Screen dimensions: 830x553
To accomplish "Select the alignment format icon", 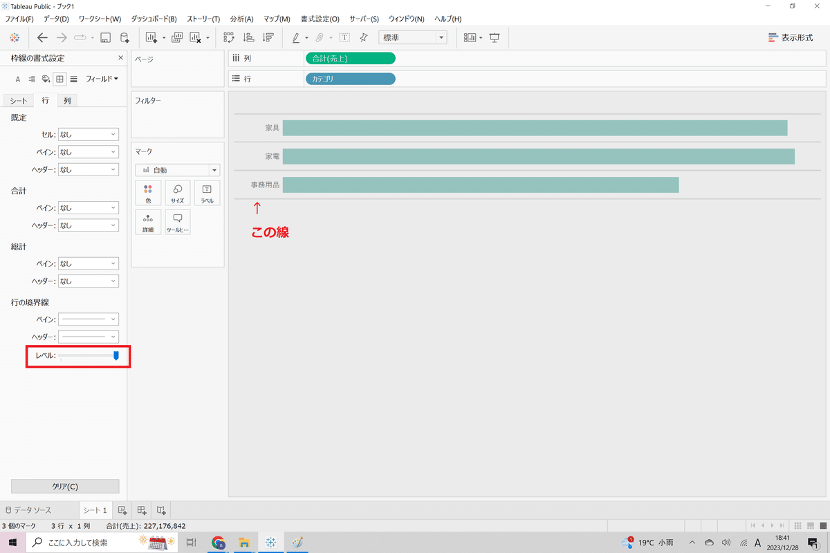I will point(32,79).
